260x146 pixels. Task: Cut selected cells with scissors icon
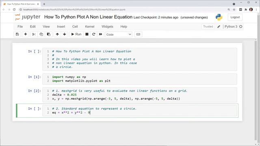34,34
